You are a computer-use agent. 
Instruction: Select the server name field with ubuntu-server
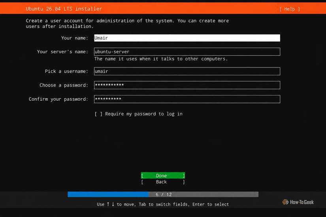coord(187,52)
